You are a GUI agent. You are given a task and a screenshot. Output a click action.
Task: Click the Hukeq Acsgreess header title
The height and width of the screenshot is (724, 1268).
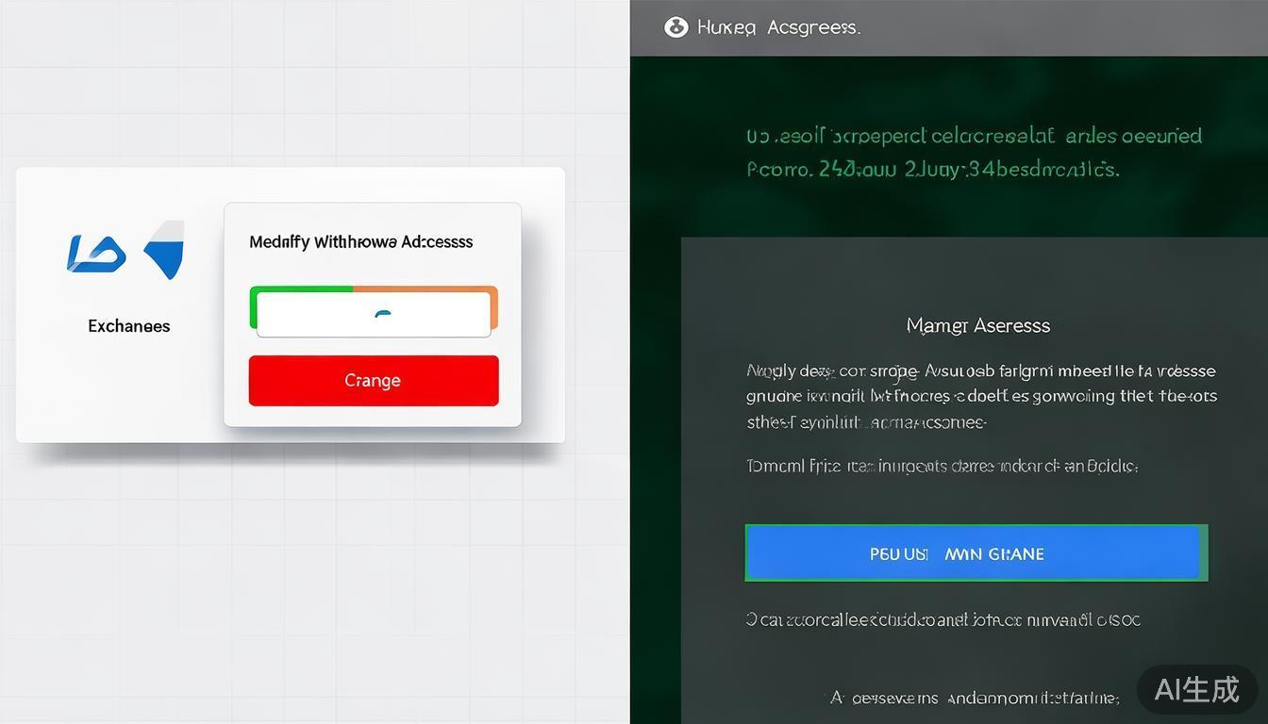(778, 27)
